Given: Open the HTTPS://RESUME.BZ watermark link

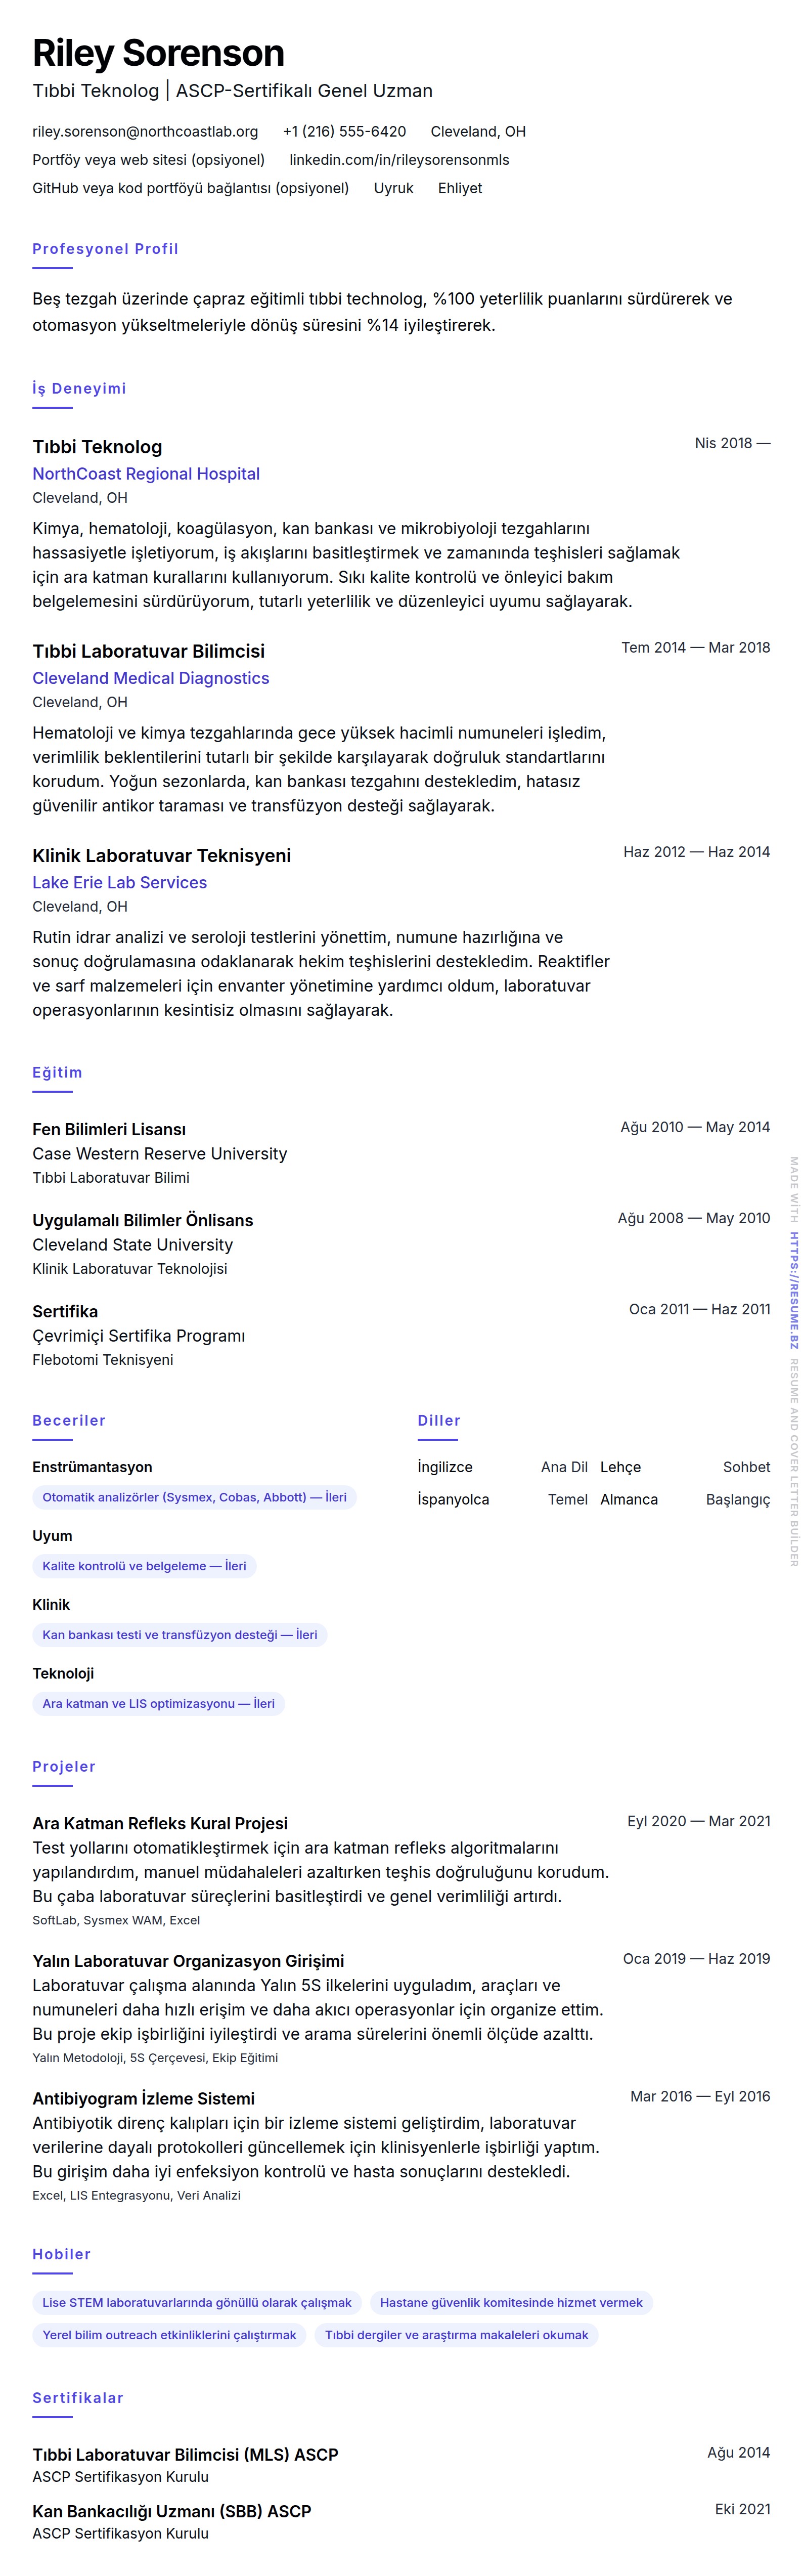Looking at the screenshot, I should (x=794, y=1290).
